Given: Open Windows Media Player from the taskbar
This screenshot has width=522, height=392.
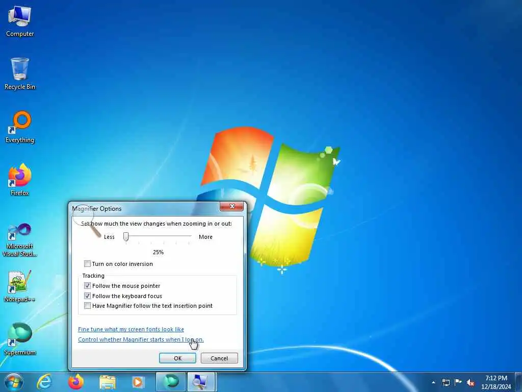Looking at the screenshot, I should 138,382.
